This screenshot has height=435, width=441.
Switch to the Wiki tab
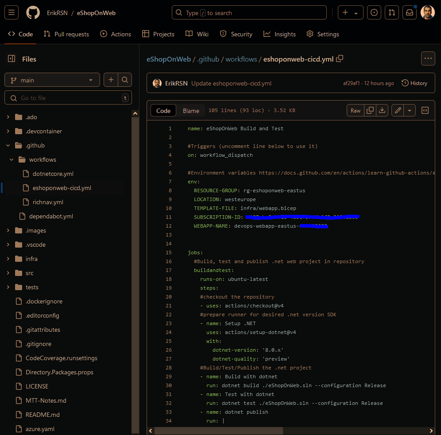tap(197, 34)
